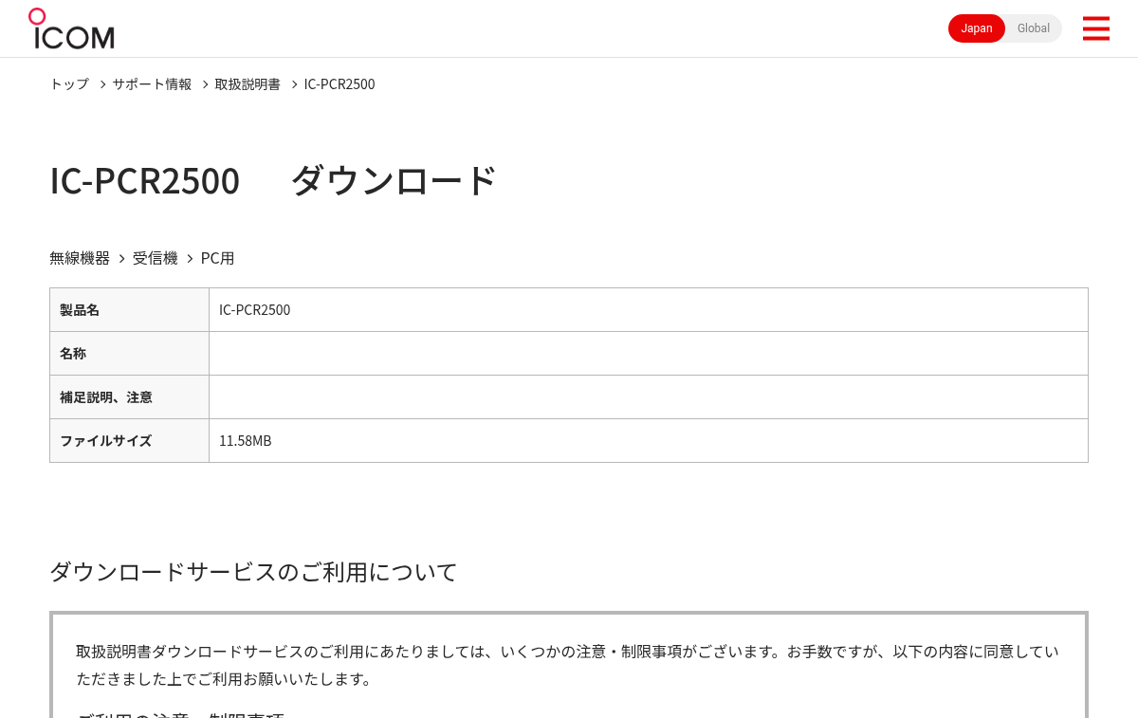Click the ICOM logo
Screen dimensions: 1138x718
tap(71, 28)
